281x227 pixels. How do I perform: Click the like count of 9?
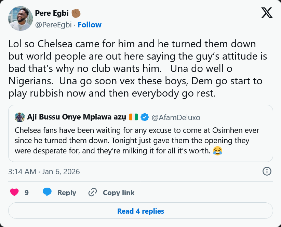click(27, 193)
